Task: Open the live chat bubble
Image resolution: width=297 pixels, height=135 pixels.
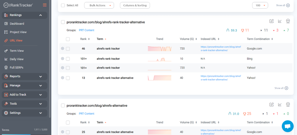Action: 287,126
